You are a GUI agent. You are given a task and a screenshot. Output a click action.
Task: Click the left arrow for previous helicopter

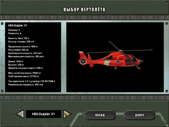point(20,114)
